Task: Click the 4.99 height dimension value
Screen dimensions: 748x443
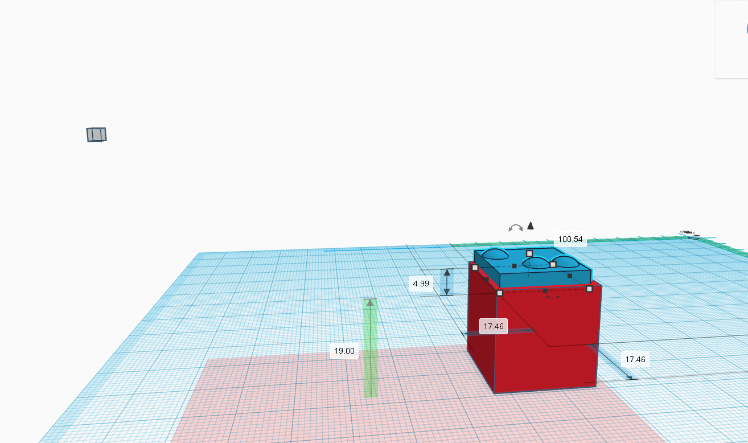Action: (421, 283)
